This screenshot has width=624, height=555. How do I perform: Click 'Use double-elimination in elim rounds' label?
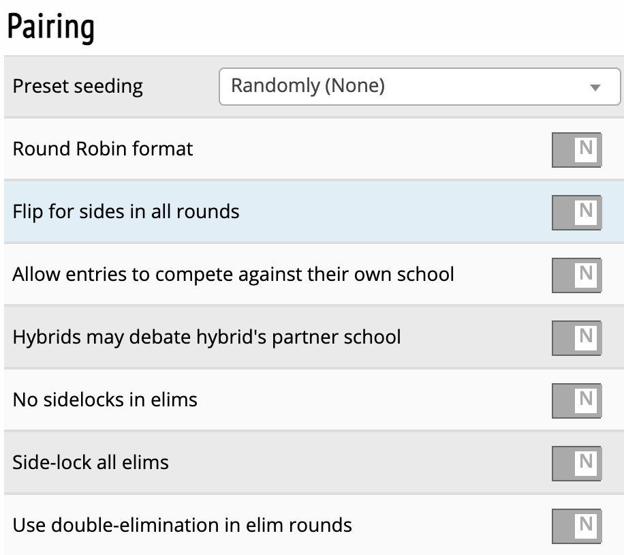pyautogui.click(x=182, y=525)
